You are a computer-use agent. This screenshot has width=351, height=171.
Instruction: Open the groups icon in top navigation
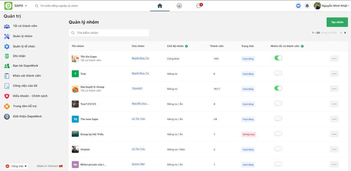[x=179, y=6]
